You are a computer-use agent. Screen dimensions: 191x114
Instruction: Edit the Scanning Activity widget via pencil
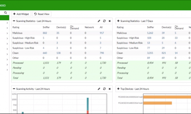tap(99, 89)
